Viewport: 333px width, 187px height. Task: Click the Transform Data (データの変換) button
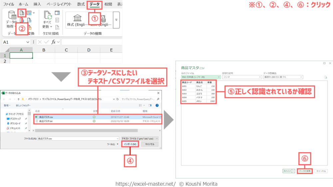tap(304, 171)
